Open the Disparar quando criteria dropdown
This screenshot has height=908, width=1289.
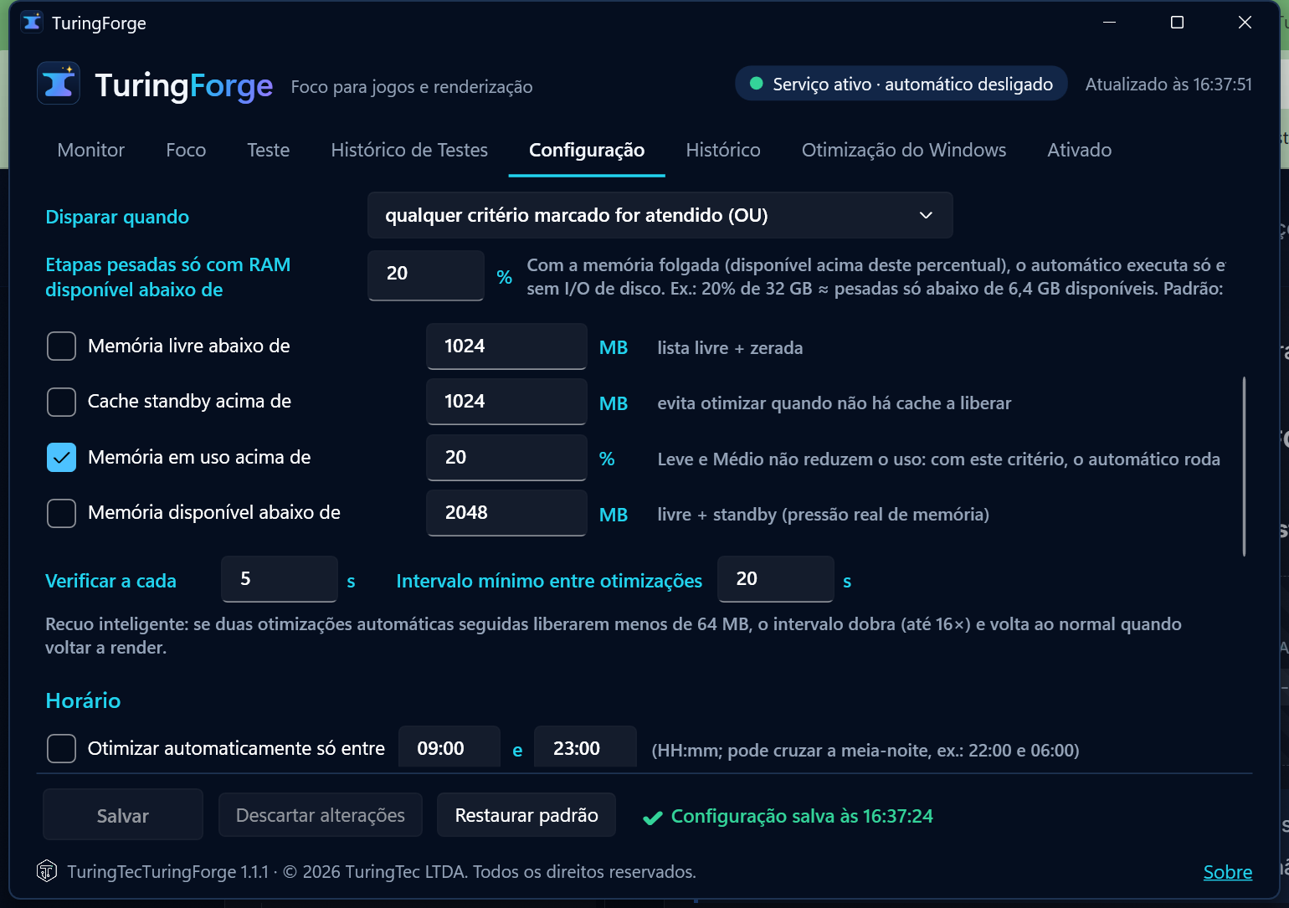pyautogui.click(x=660, y=215)
